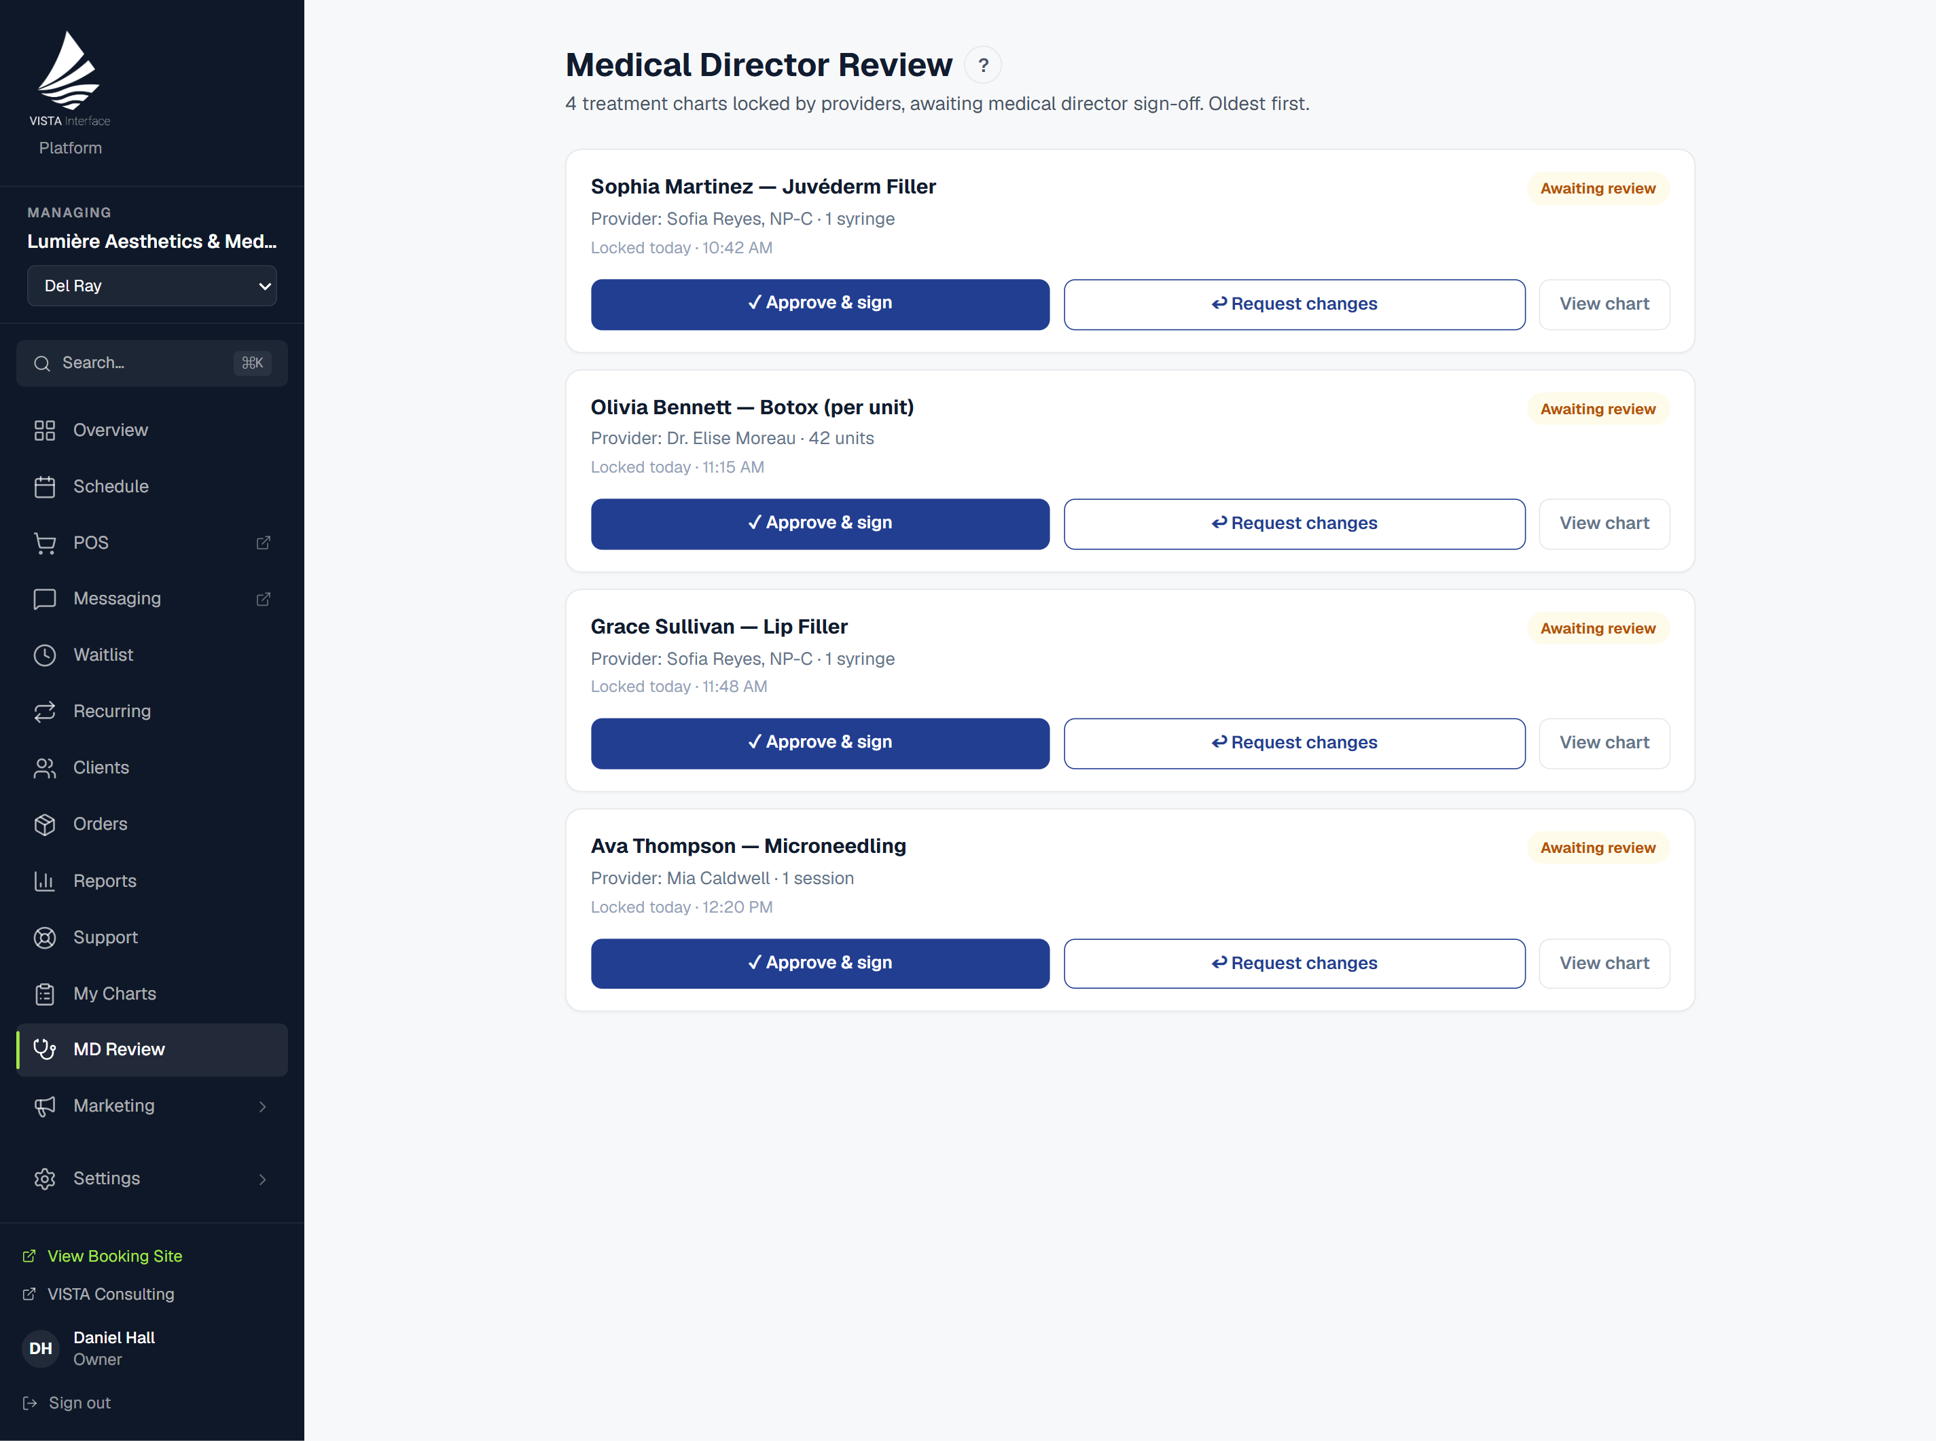This screenshot has width=1936, height=1441.
Task: Open the Del Ray location dropdown
Action: 151,286
